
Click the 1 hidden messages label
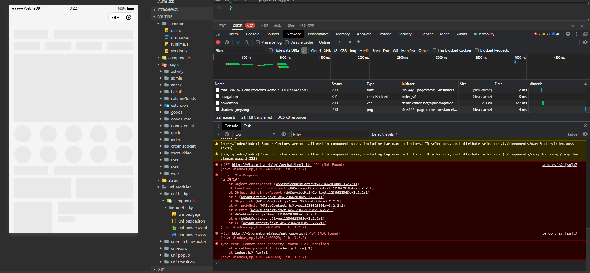coord(572,134)
